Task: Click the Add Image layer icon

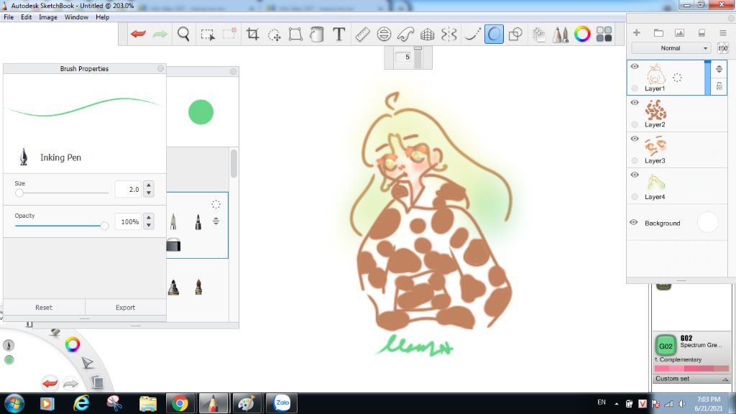Action: point(679,32)
